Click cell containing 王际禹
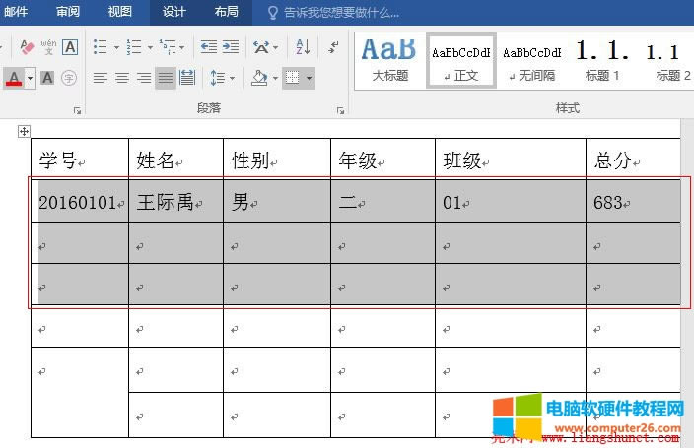The height and width of the screenshot is (448, 694). [x=176, y=200]
